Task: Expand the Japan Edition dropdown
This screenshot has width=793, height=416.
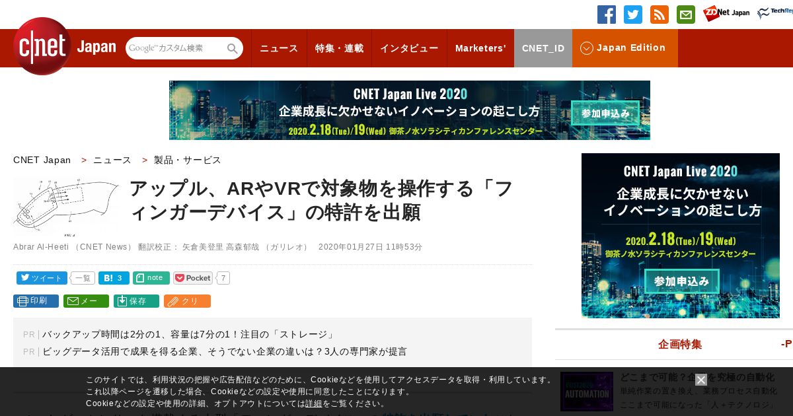Action: 624,48
